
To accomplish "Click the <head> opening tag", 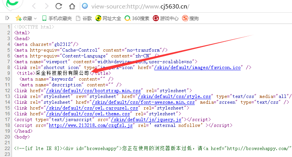I will (x=22, y=39).
